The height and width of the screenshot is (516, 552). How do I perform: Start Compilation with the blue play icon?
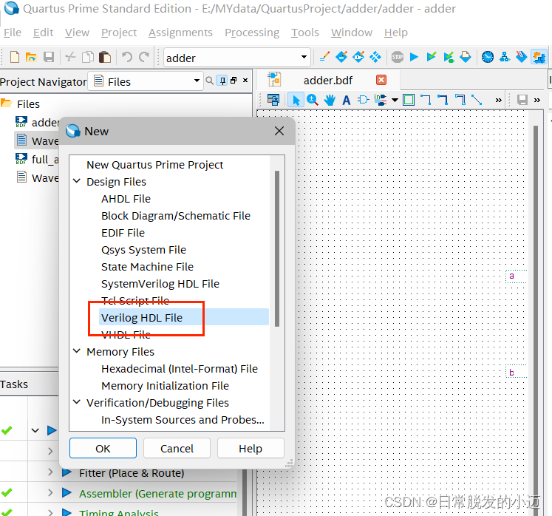pyautogui.click(x=414, y=57)
